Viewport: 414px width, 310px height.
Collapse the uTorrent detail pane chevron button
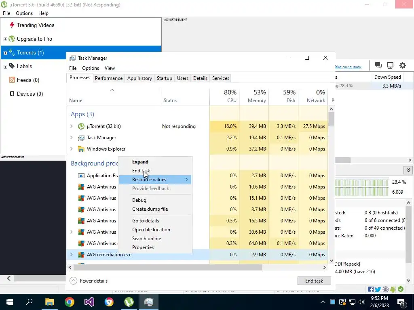click(408, 170)
